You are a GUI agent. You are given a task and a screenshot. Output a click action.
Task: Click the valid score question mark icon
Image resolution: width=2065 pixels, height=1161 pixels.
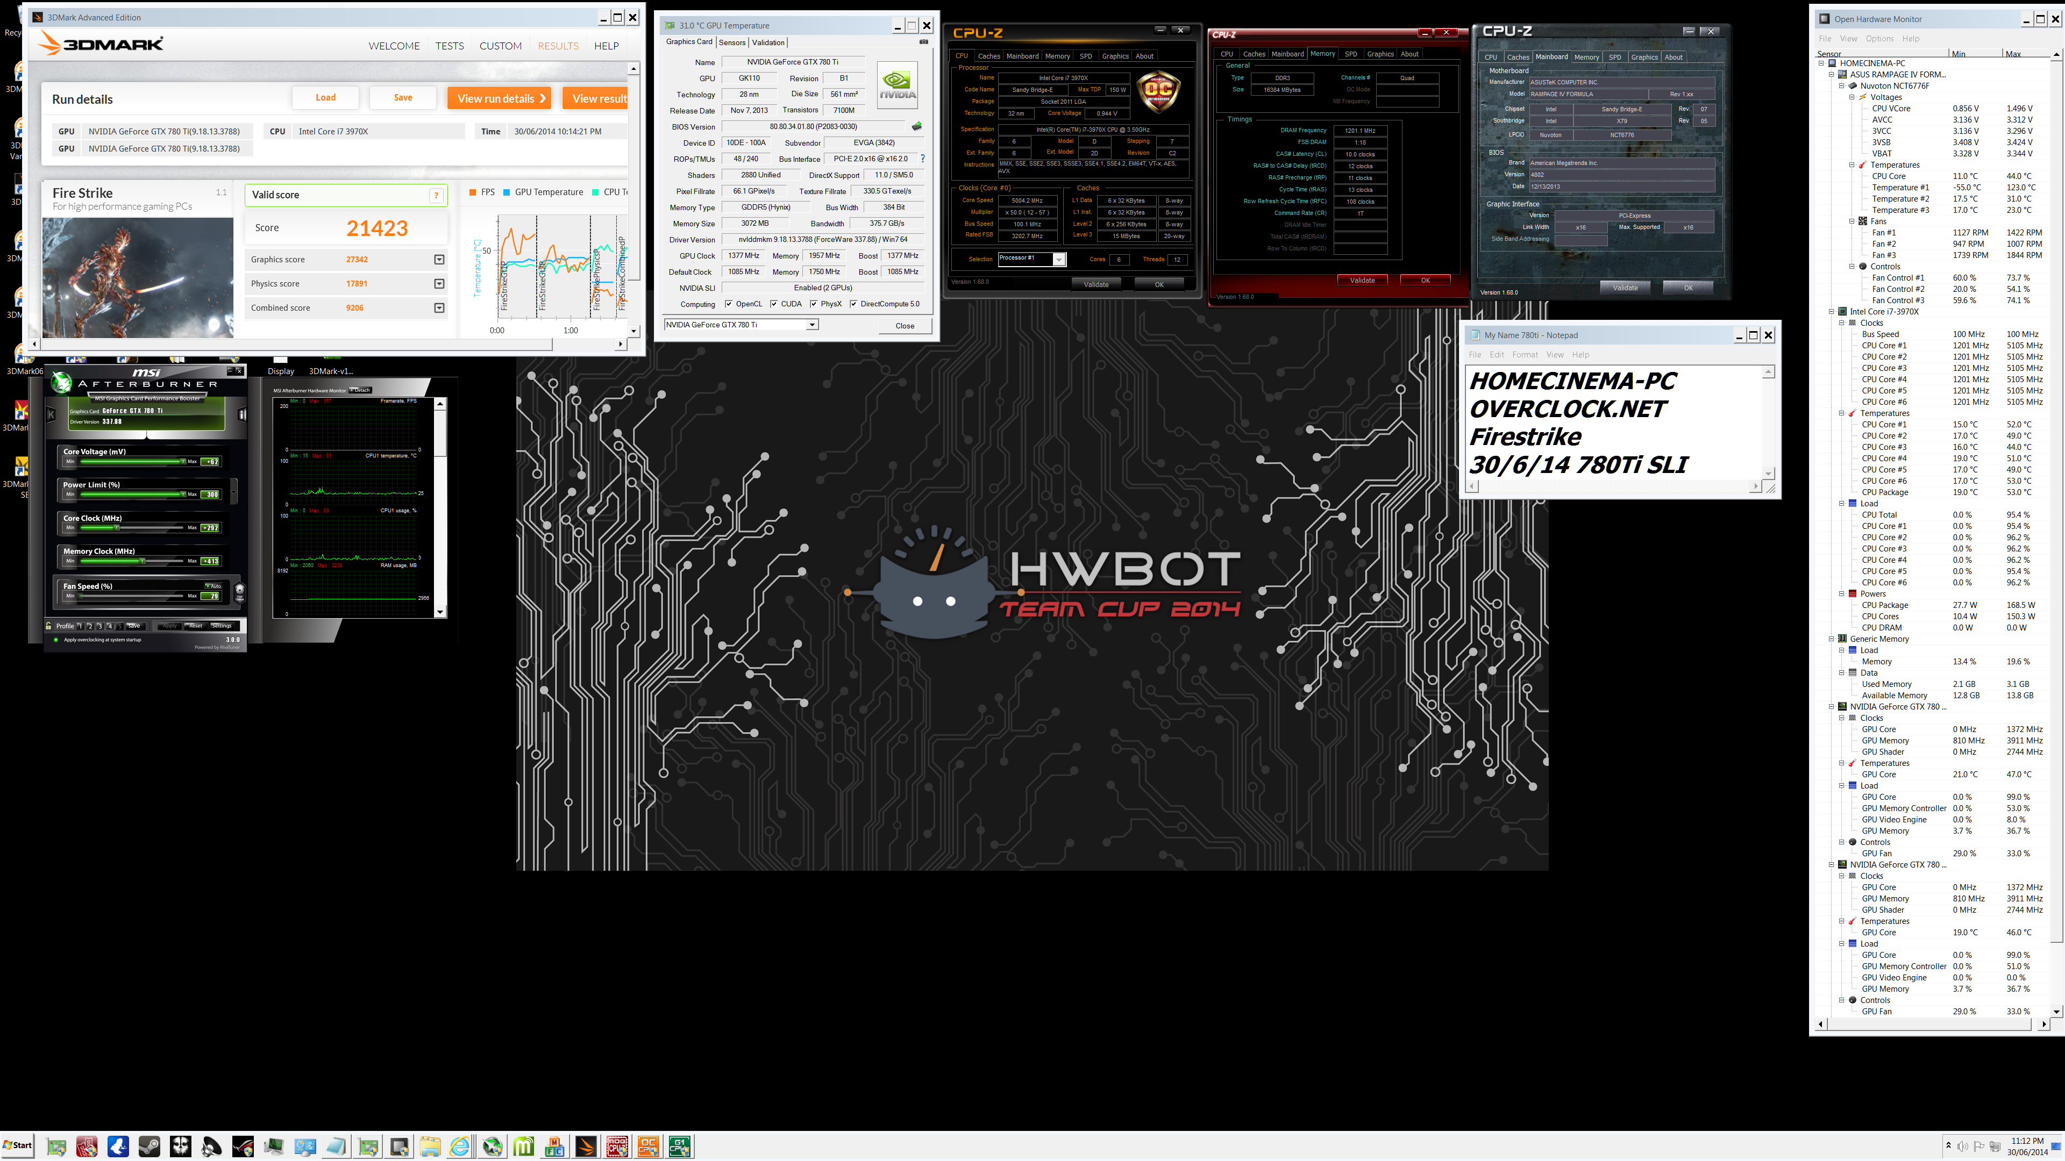pyautogui.click(x=436, y=196)
